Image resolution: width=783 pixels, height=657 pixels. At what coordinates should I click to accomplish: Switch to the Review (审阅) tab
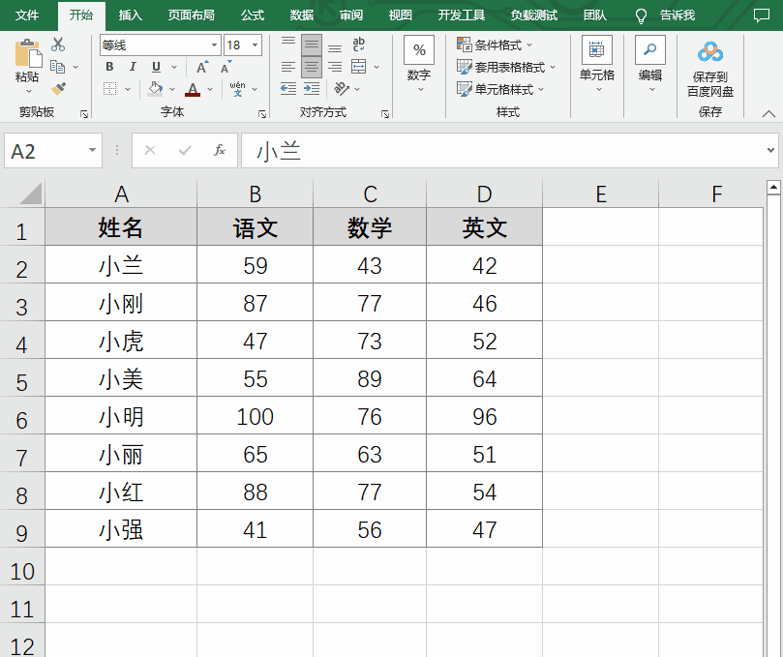click(351, 15)
